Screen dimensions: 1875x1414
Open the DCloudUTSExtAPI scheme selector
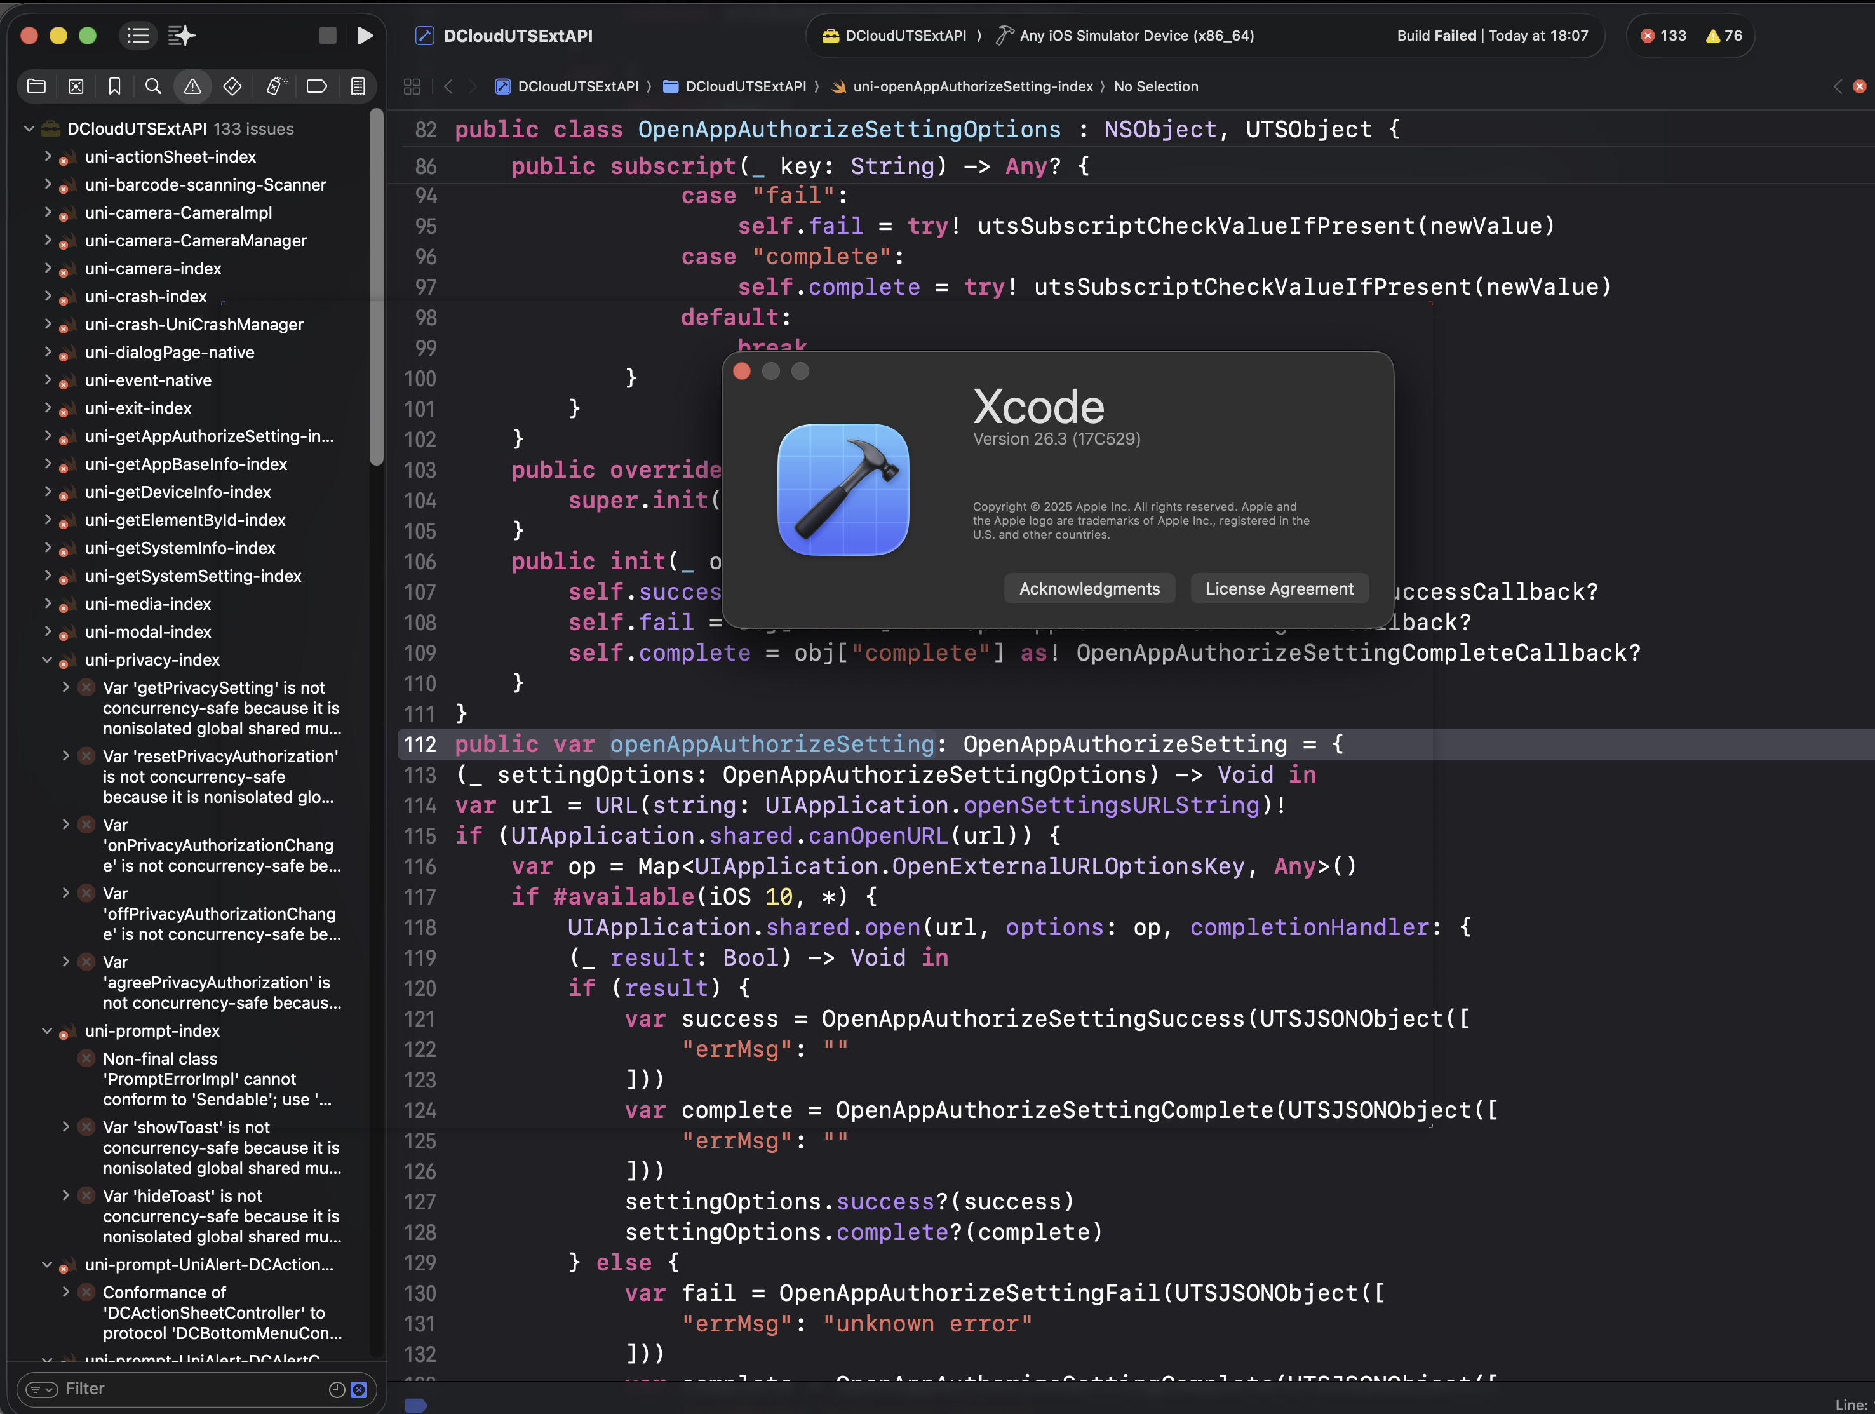pyautogui.click(x=894, y=36)
